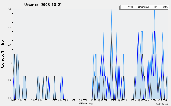
Task: Click the CC BY-SA 3.0 license text
Action: [x=162, y=104]
